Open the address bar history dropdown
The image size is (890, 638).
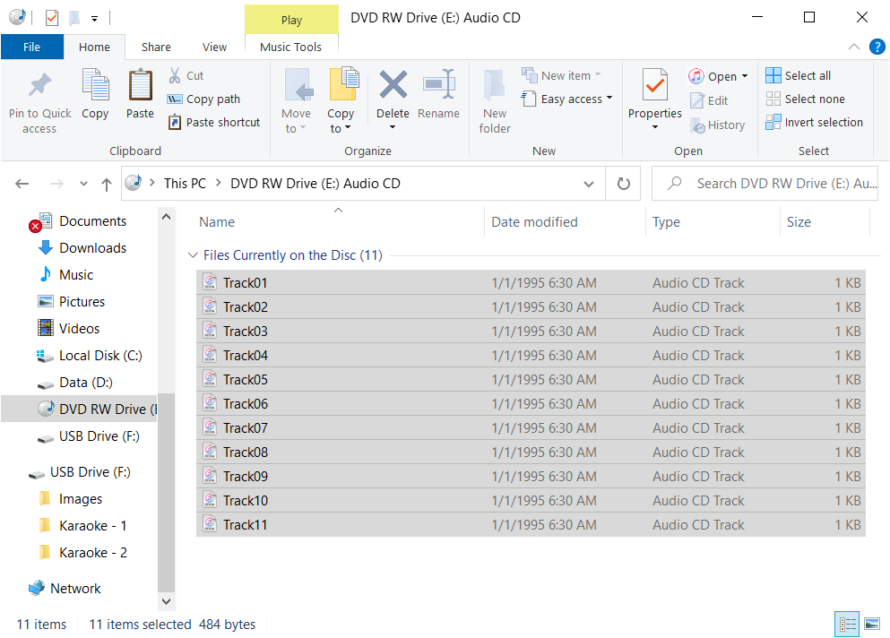click(x=589, y=184)
